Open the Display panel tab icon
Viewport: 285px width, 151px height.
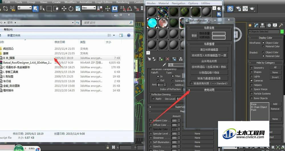point(275,25)
